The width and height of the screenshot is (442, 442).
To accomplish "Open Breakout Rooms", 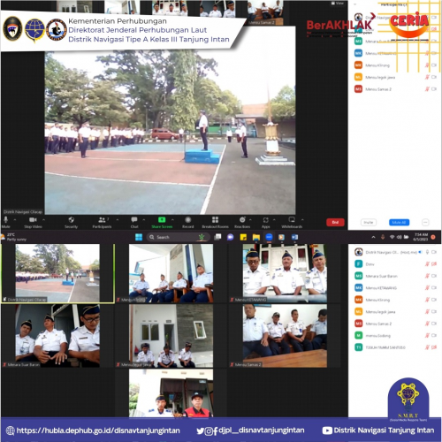I will pos(215,220).
